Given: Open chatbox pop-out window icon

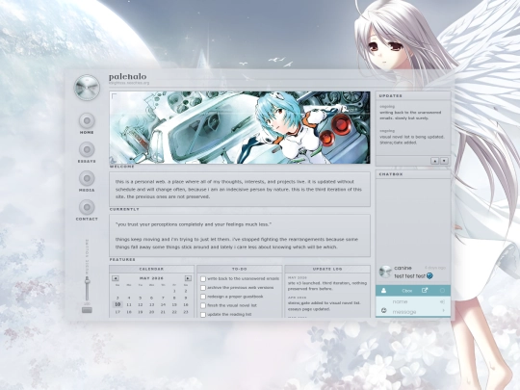Looking at the screenshot, I should 425,291.
